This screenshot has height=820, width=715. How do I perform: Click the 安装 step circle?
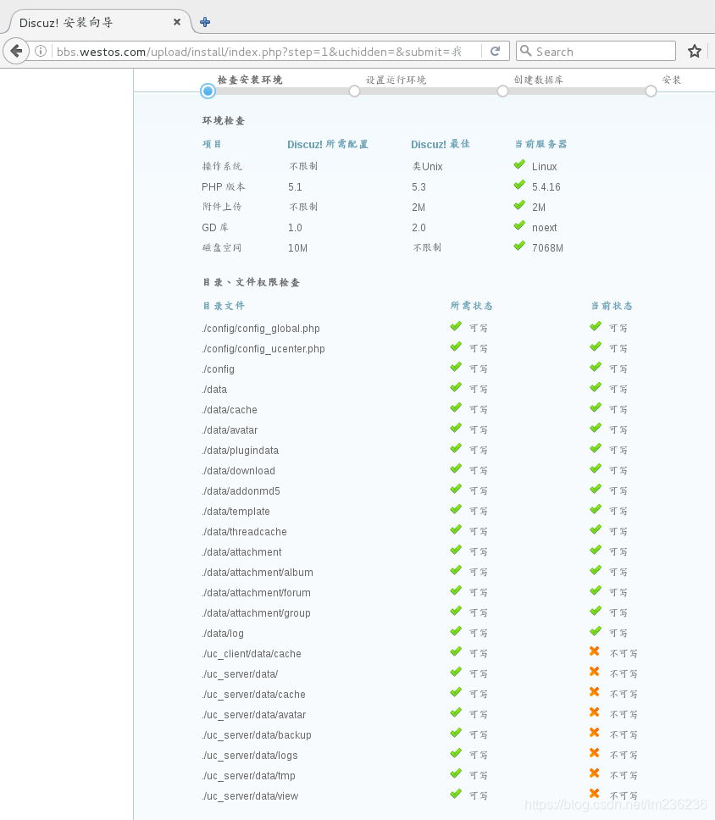[651, 91]
